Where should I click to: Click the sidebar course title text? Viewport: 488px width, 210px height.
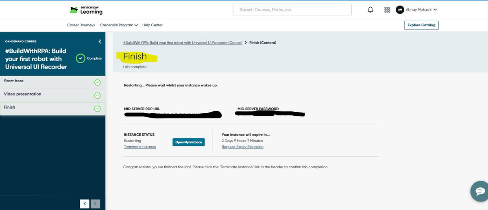tap(36, 59)
